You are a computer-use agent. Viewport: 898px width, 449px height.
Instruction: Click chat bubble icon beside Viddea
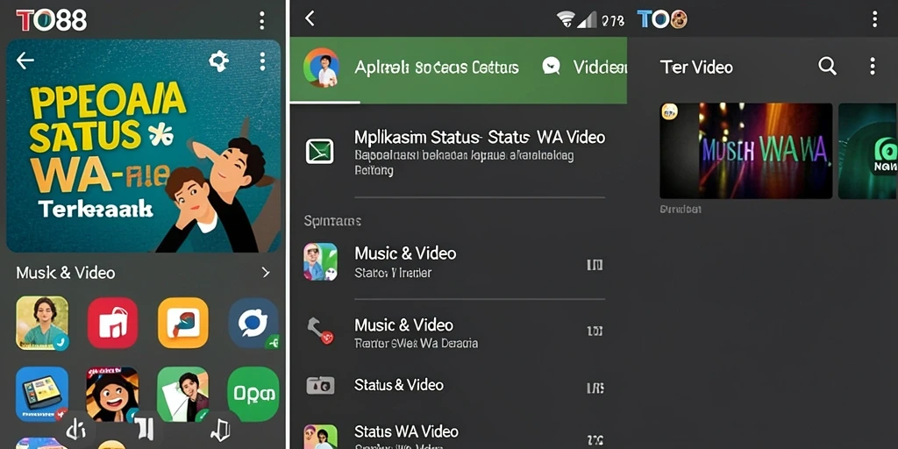tap(551, 67)
